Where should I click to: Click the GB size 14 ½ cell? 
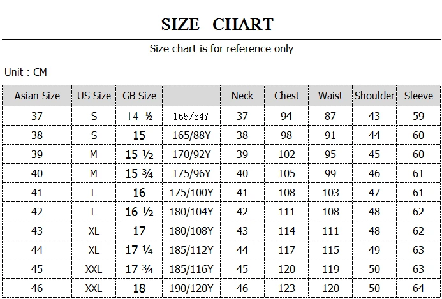coord(139,116)
